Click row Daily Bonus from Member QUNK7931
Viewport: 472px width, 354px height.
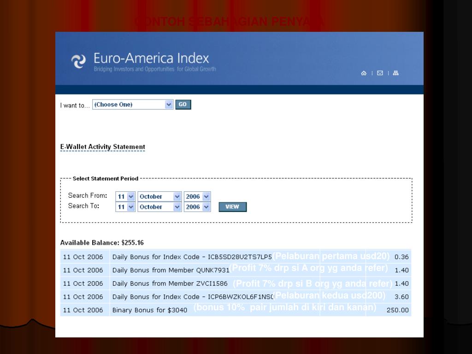tap(236, 270)
